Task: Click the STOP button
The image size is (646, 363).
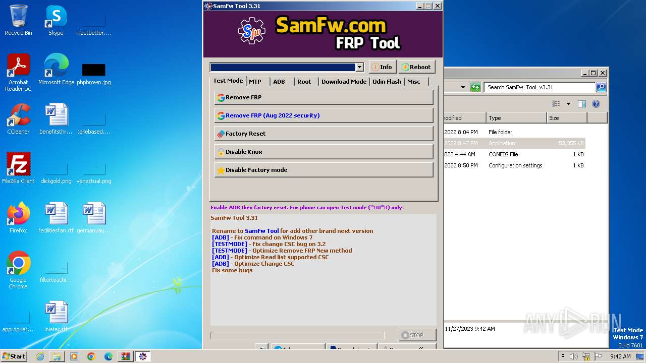Action: pos(417,335)
